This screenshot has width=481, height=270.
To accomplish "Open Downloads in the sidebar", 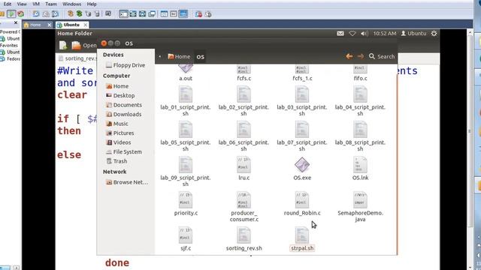I will pos(123,114).
